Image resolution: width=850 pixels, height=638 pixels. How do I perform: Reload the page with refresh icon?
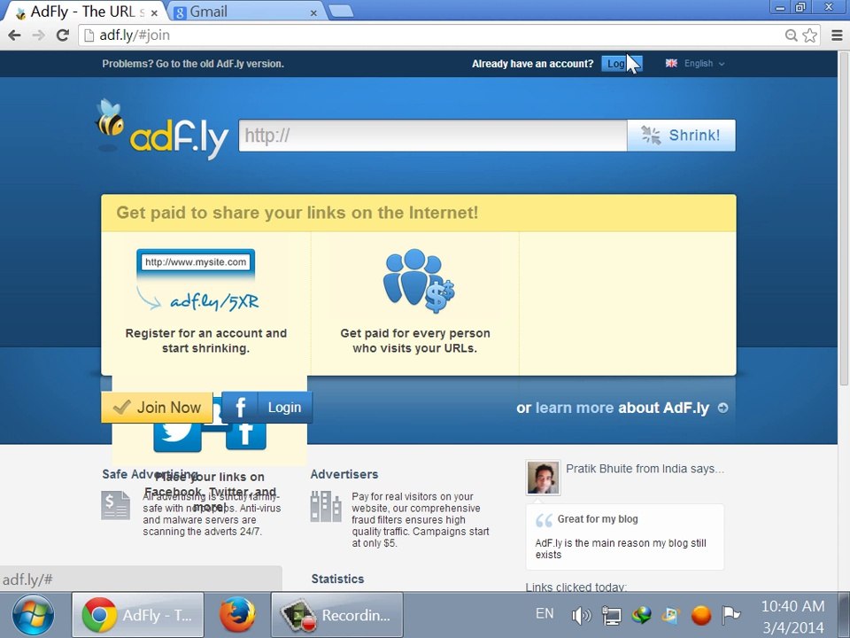(63, 35)
